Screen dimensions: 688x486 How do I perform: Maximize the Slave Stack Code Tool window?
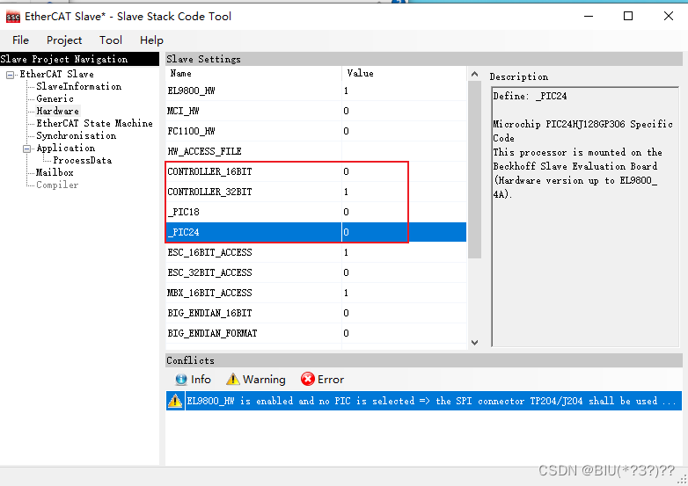click(628, 17)
